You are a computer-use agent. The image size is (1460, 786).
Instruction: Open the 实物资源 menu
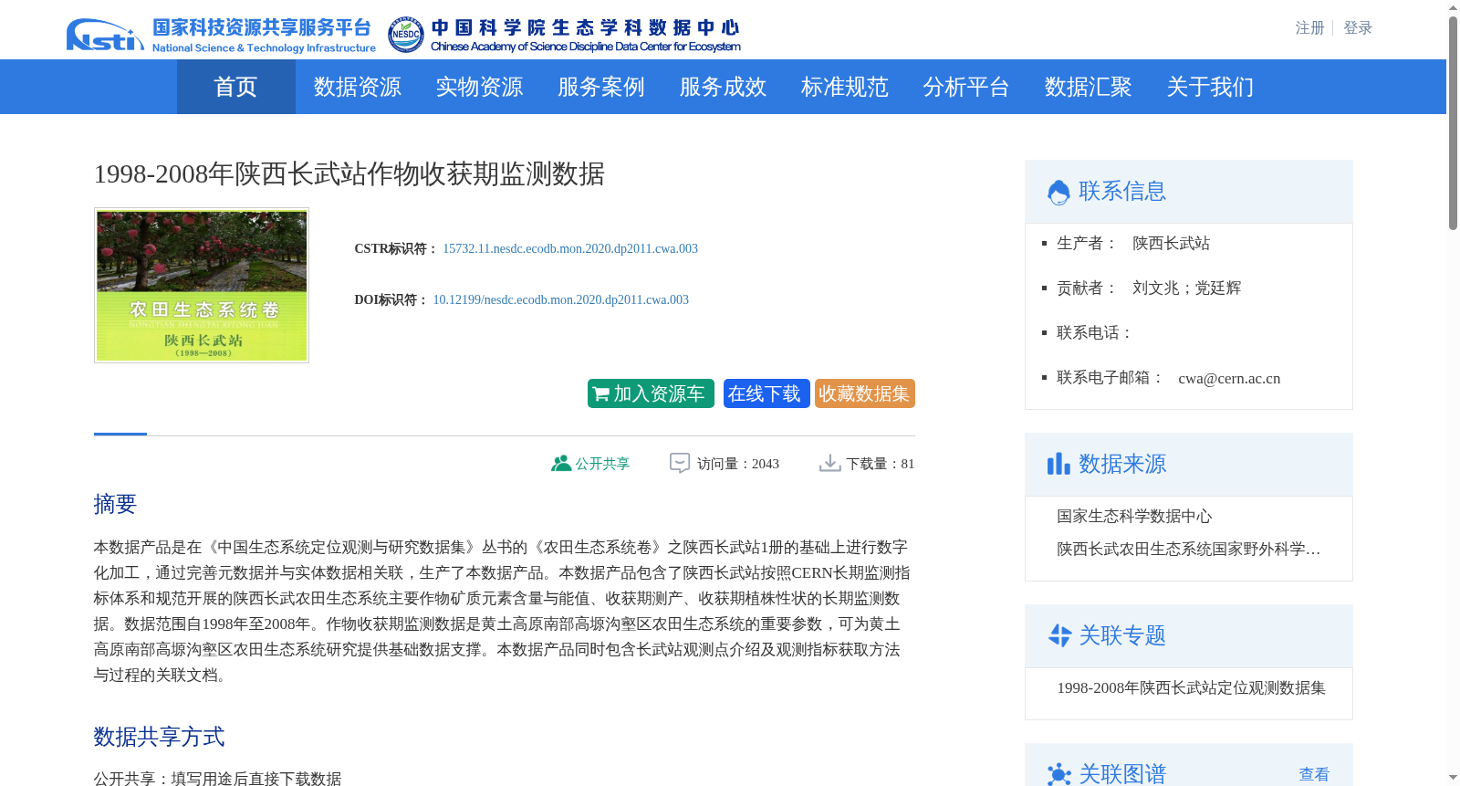click(479, 87)
